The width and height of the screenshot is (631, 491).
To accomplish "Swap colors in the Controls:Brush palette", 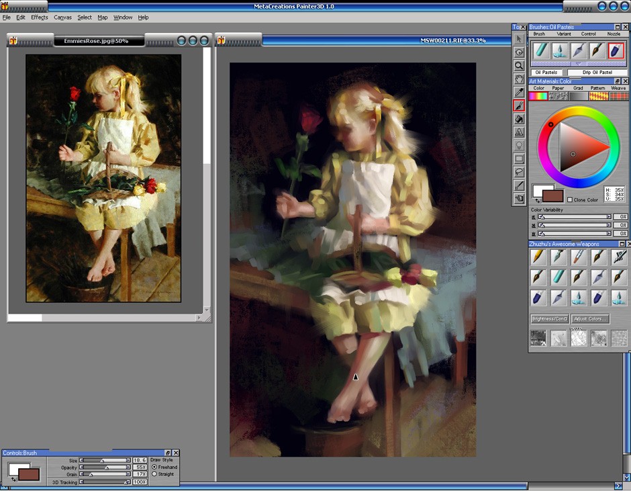I will (x=13, y=479).
